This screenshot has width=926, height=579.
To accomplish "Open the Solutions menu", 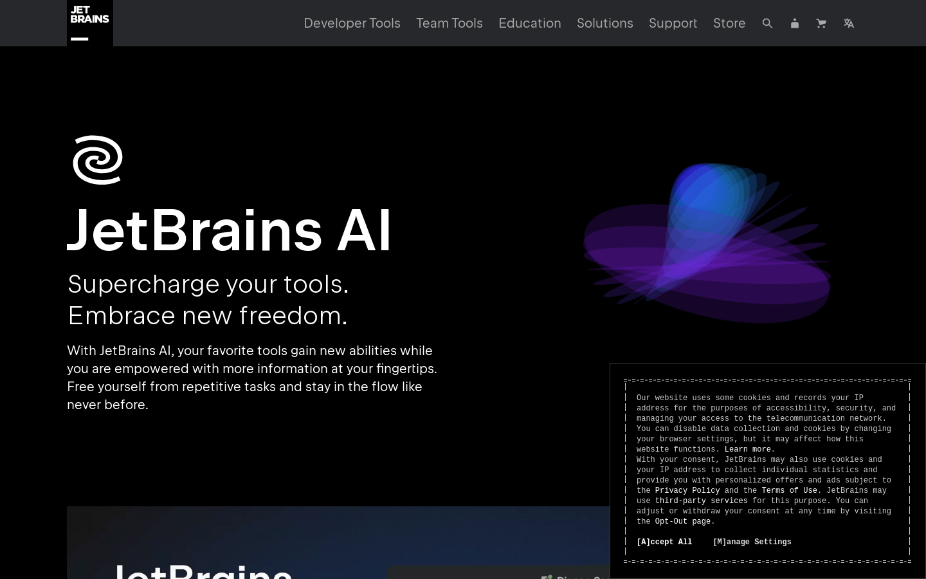I will 604,23.
